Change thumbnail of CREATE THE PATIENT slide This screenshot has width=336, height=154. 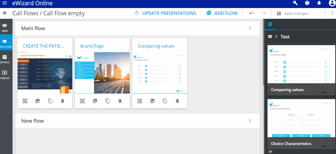pos(37,101)
